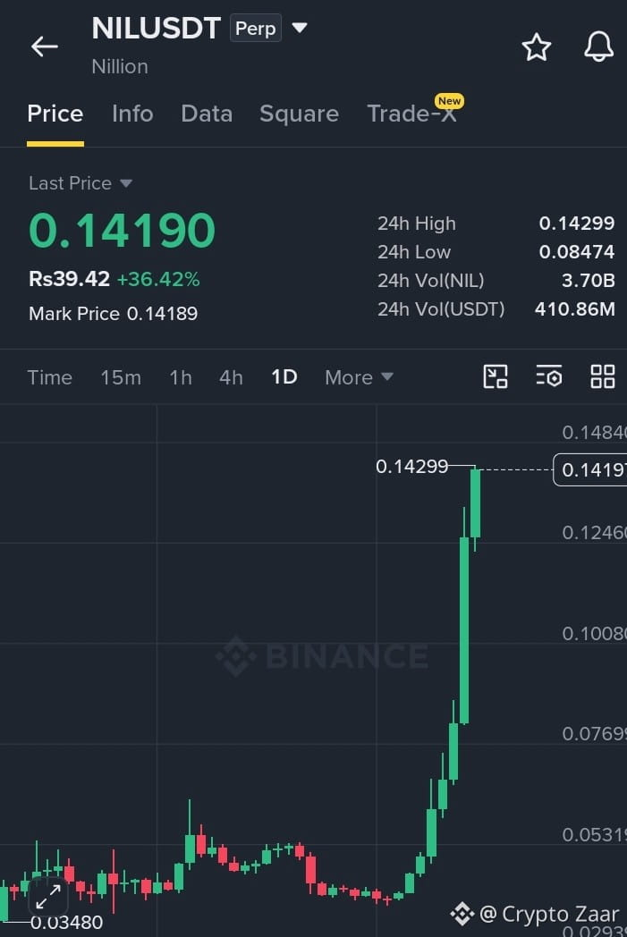Viewport: 627px width, 937px height.
Task: Switch to the Info tab
Action: [132, 114]
